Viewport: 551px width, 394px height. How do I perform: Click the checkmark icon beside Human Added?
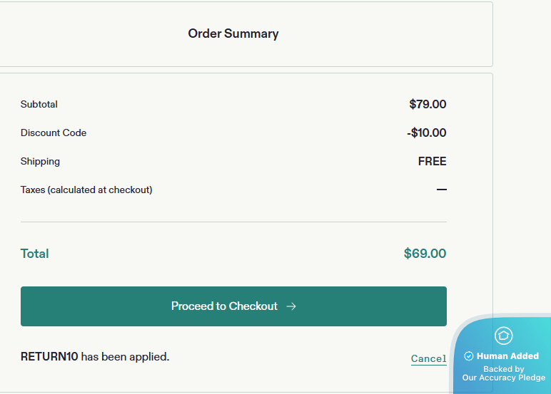(469, 356)
